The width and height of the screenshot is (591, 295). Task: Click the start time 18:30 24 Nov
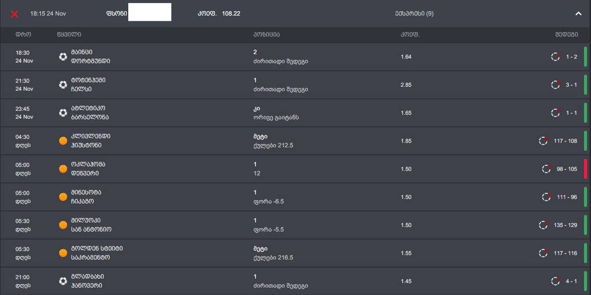coord(24,57)
